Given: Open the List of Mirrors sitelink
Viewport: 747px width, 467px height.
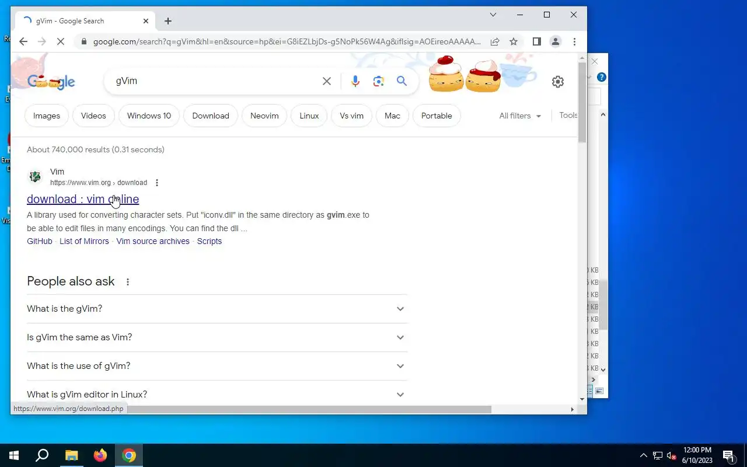Looking at the screenshot, I should click(84, 241).
